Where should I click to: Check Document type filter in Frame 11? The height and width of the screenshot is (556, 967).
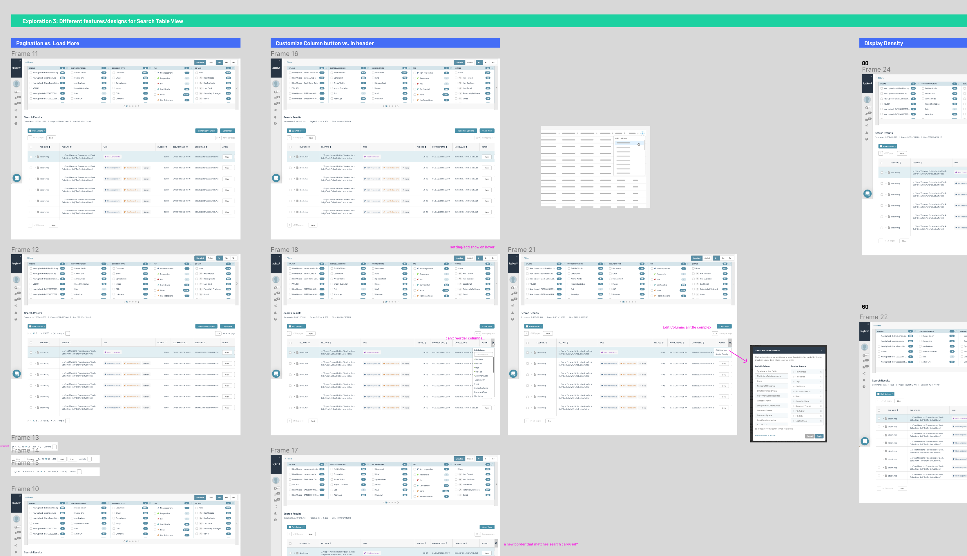(114, 72)
